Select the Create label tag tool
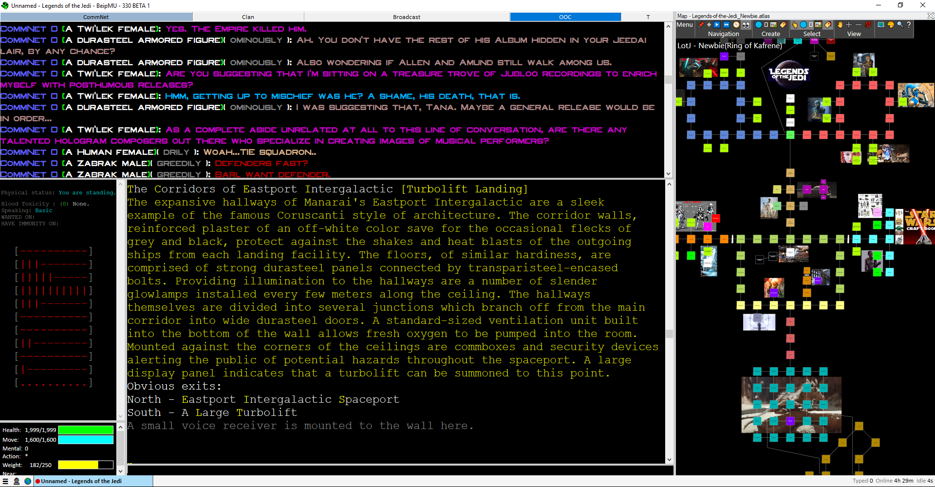Screen dimensions: 935x487 [783, 25]
